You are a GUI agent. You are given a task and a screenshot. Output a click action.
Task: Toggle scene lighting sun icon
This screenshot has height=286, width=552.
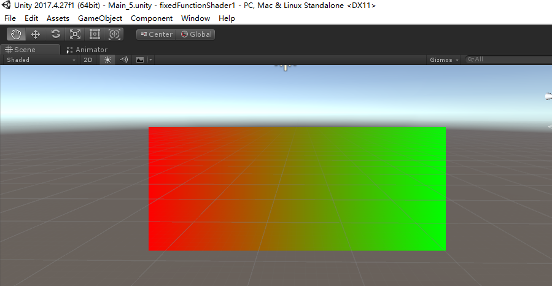107,60
